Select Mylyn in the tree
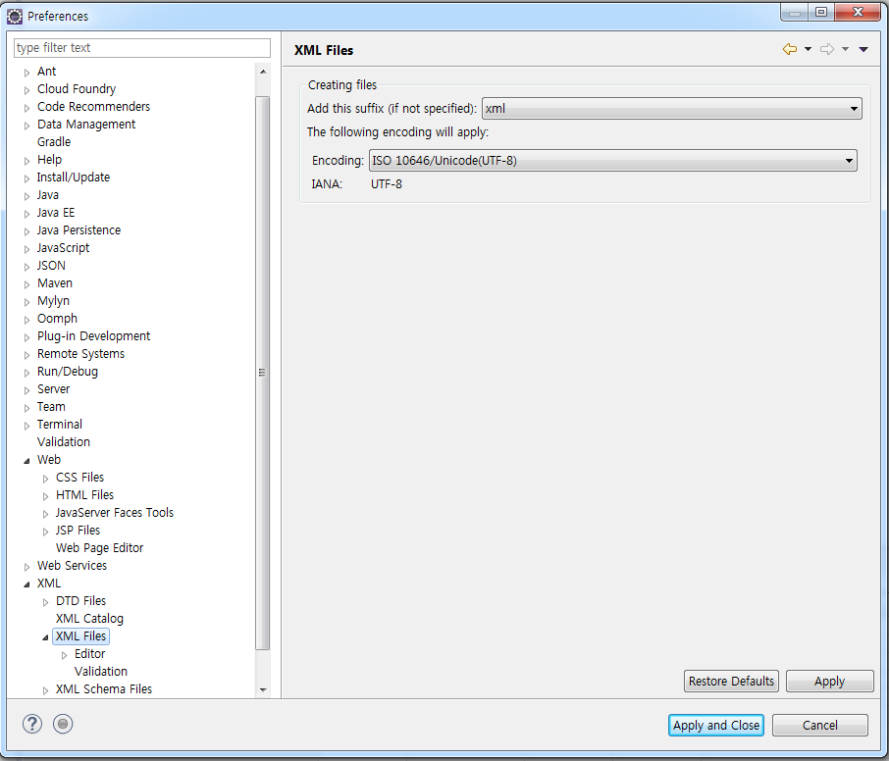Viewport: 889px width, 761px height. [x=53, y=300]
